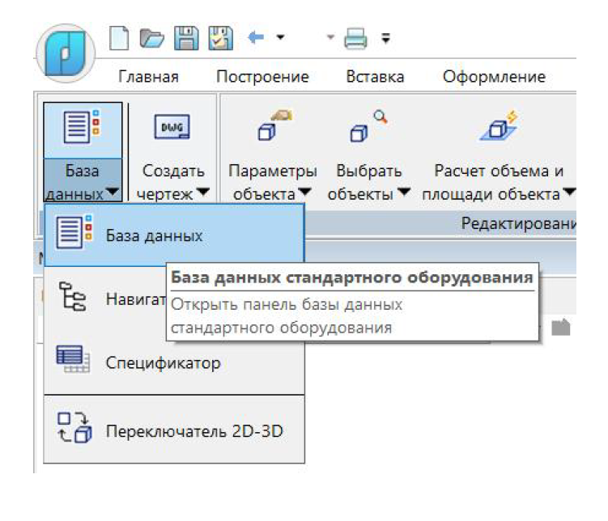The width and height of the screenshot is (608, 521).
Task: Click the Спецификатор table icon
Action: (73, 359)
